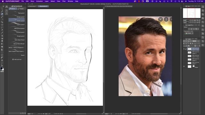Choose the Design pencil sub tool
Screen dimensions: 205x115
[x=17, y=16]
